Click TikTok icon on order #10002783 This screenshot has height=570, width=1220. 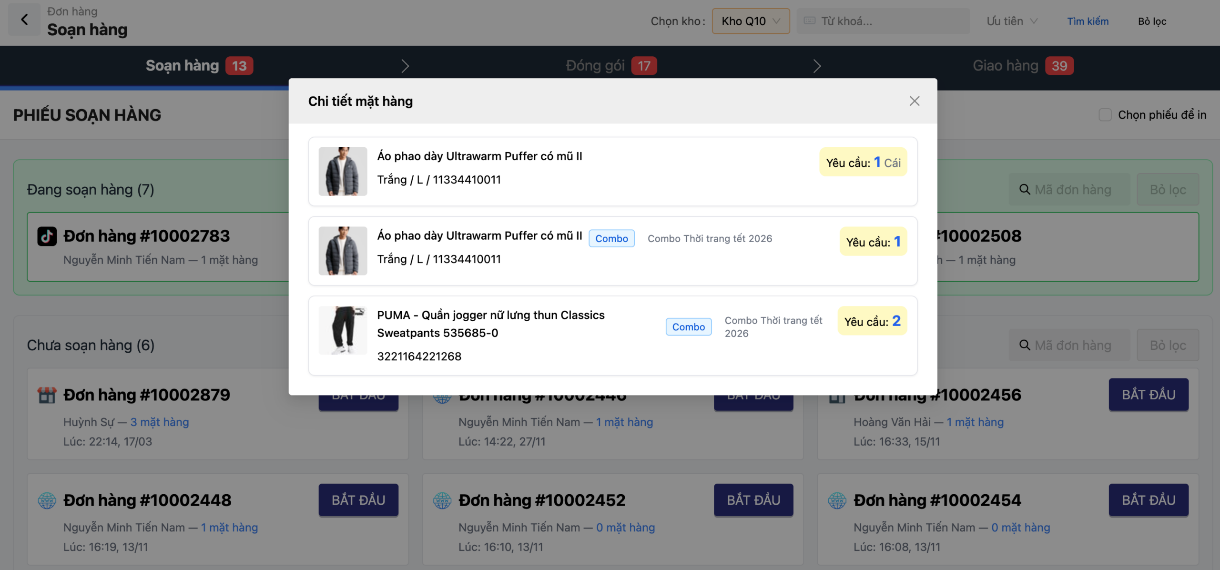tap(47, 236)
